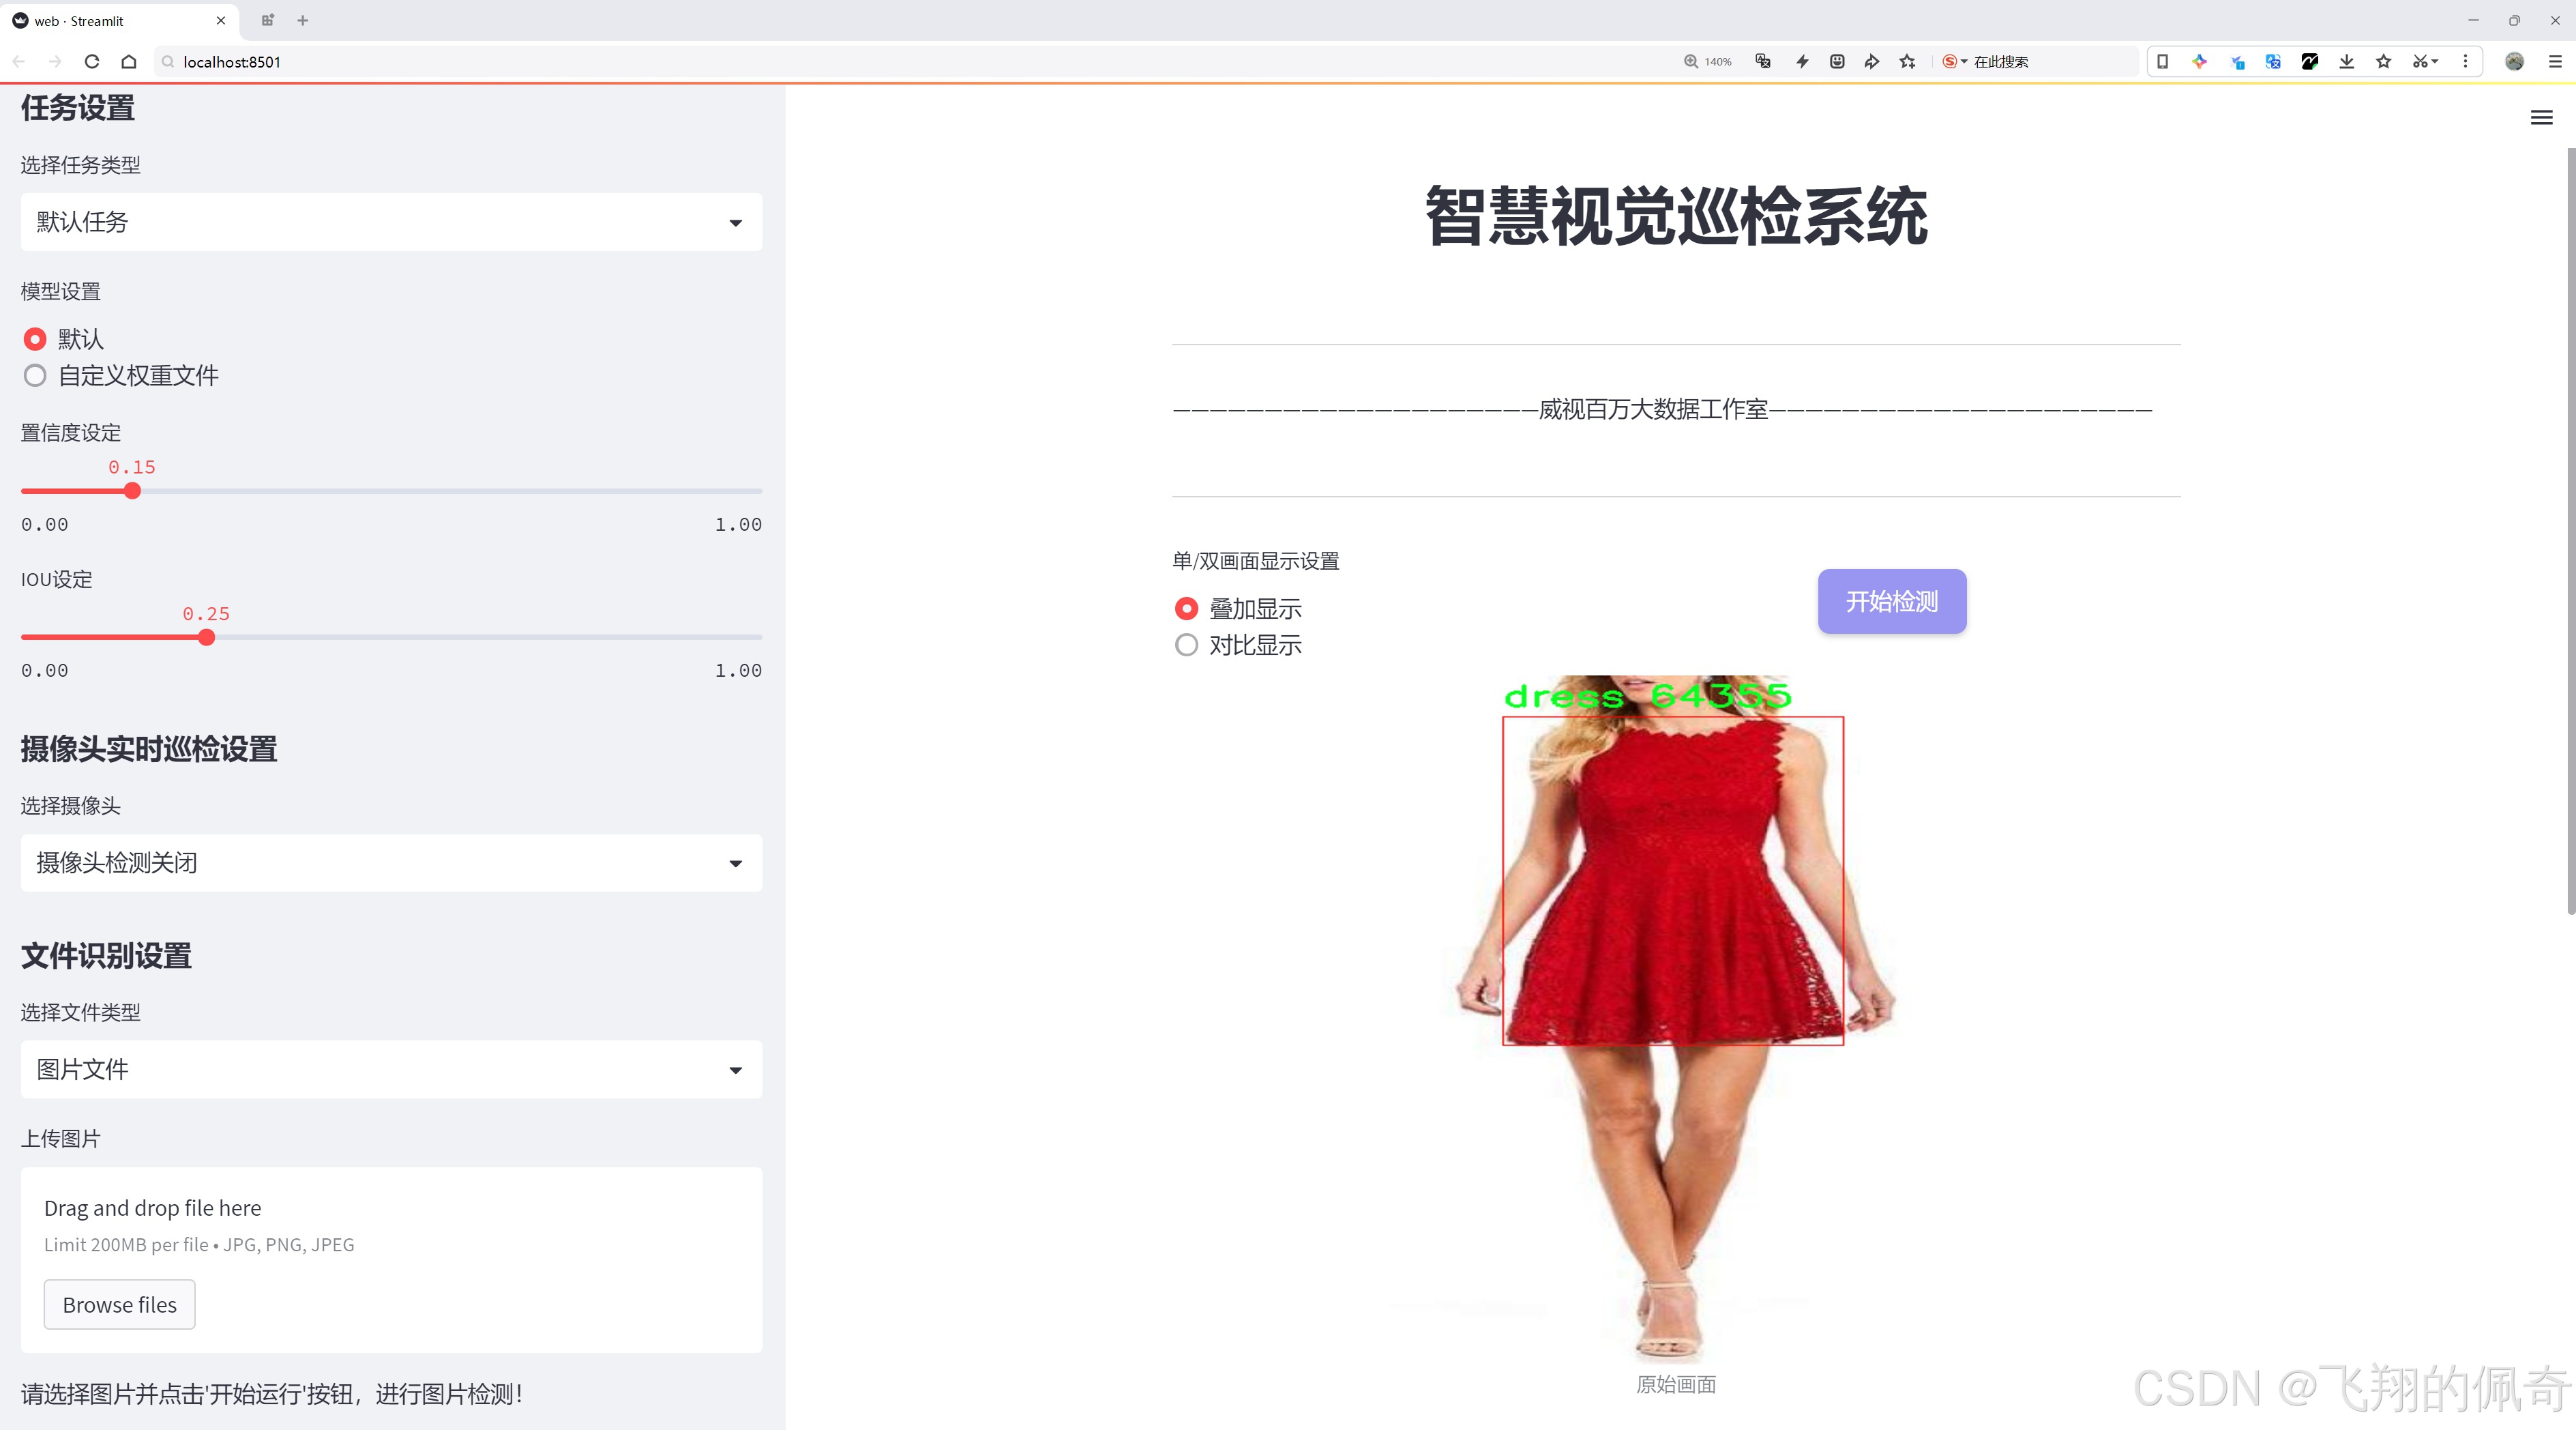Click the Browse files button
This screenshot has width=2576, height=1430.
[x=119, y=1304]
